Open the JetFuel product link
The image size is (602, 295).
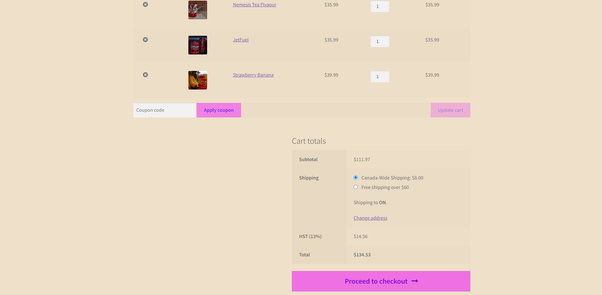(240, 40)
